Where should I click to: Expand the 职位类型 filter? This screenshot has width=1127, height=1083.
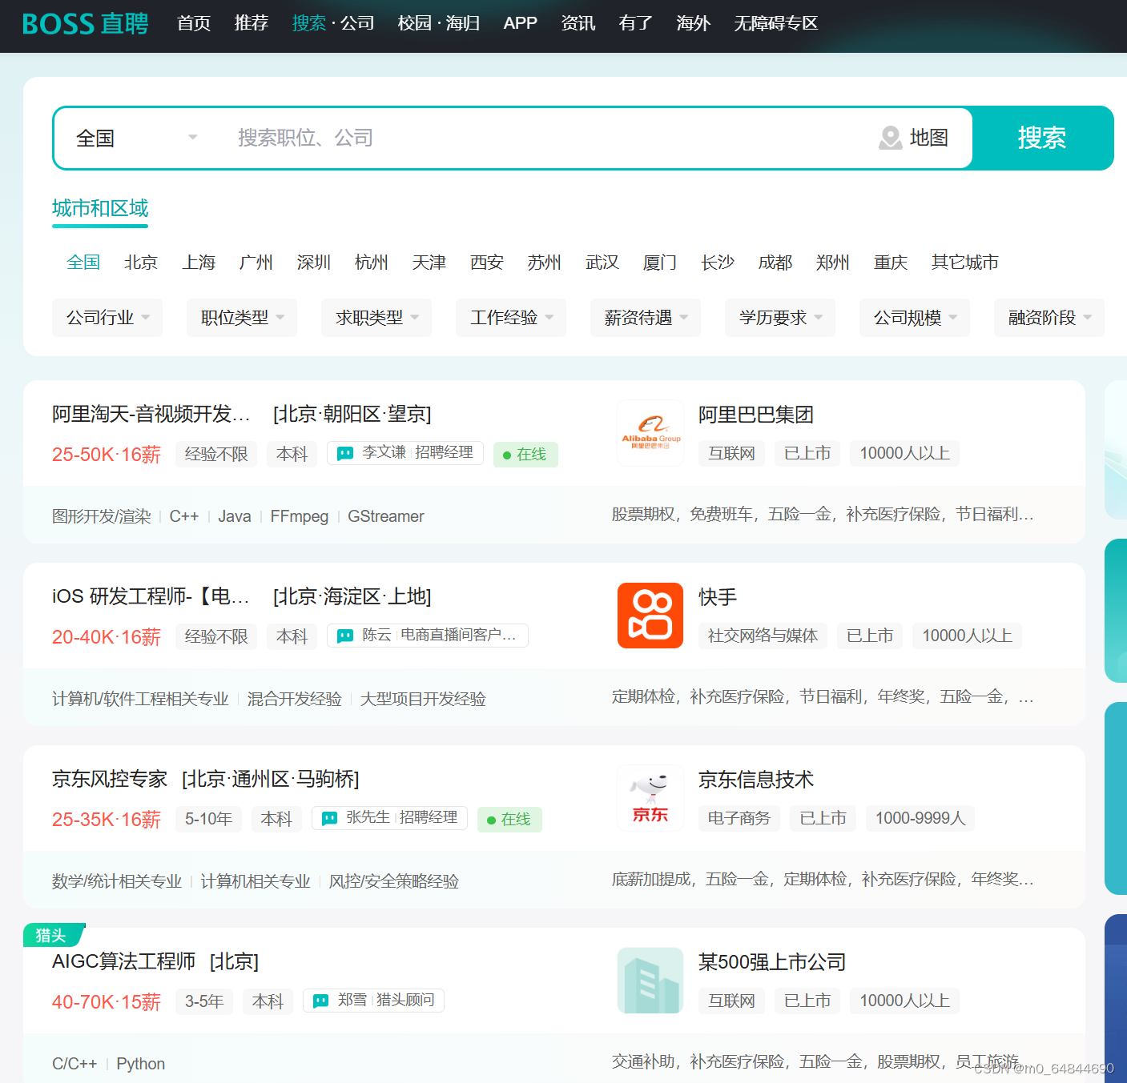point(242,318)
